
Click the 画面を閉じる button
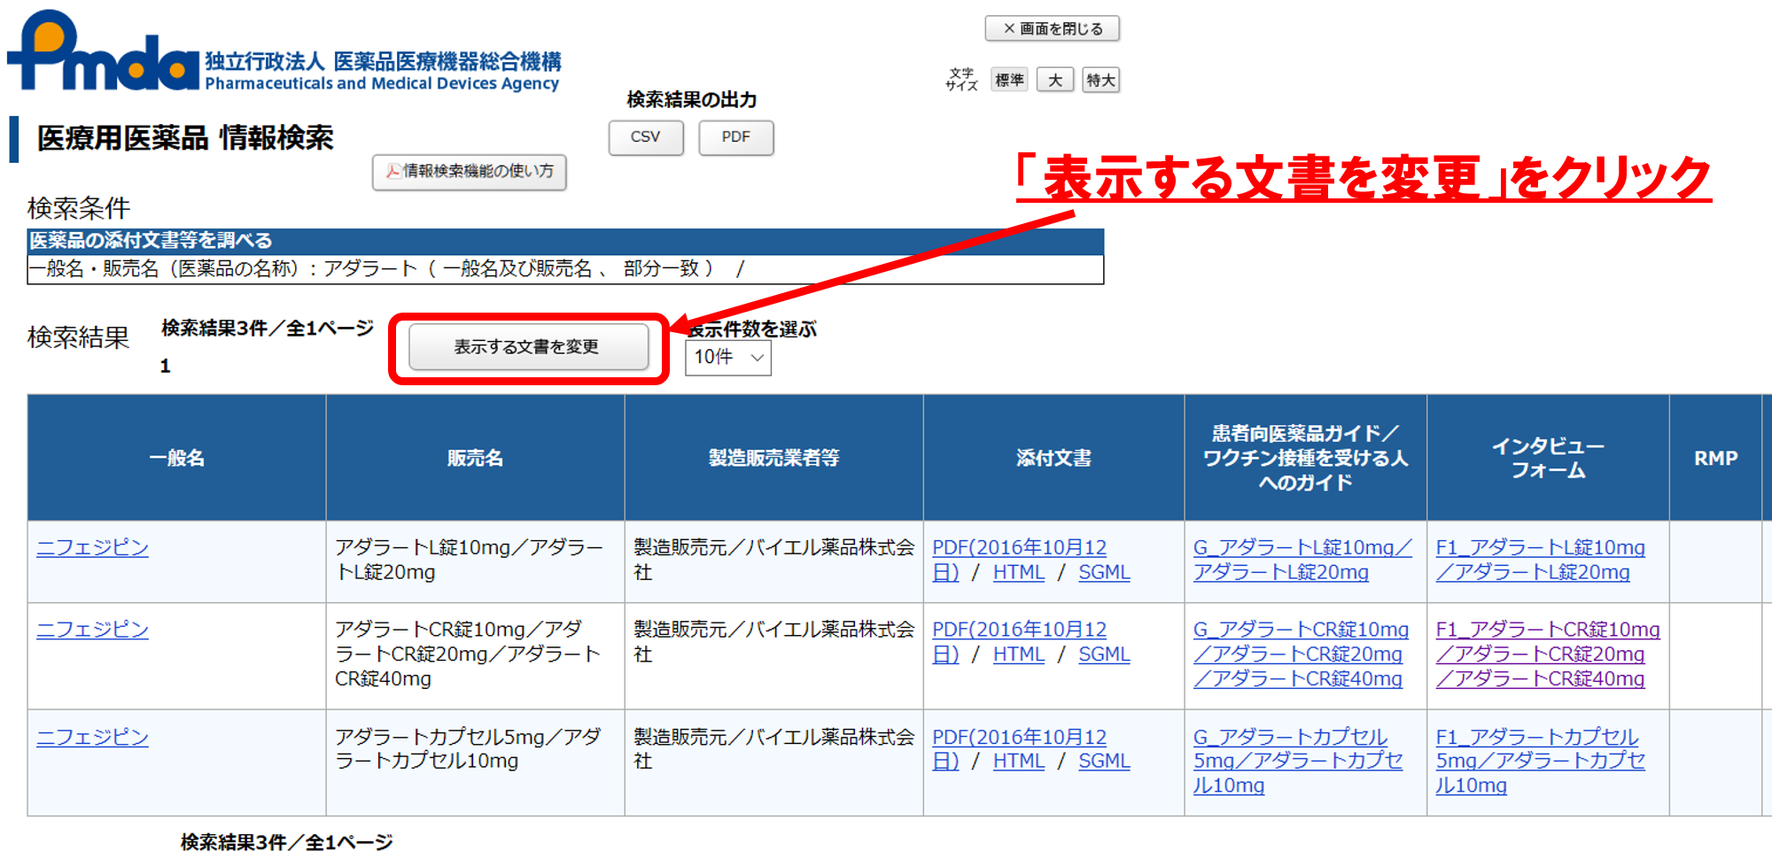1052,28
